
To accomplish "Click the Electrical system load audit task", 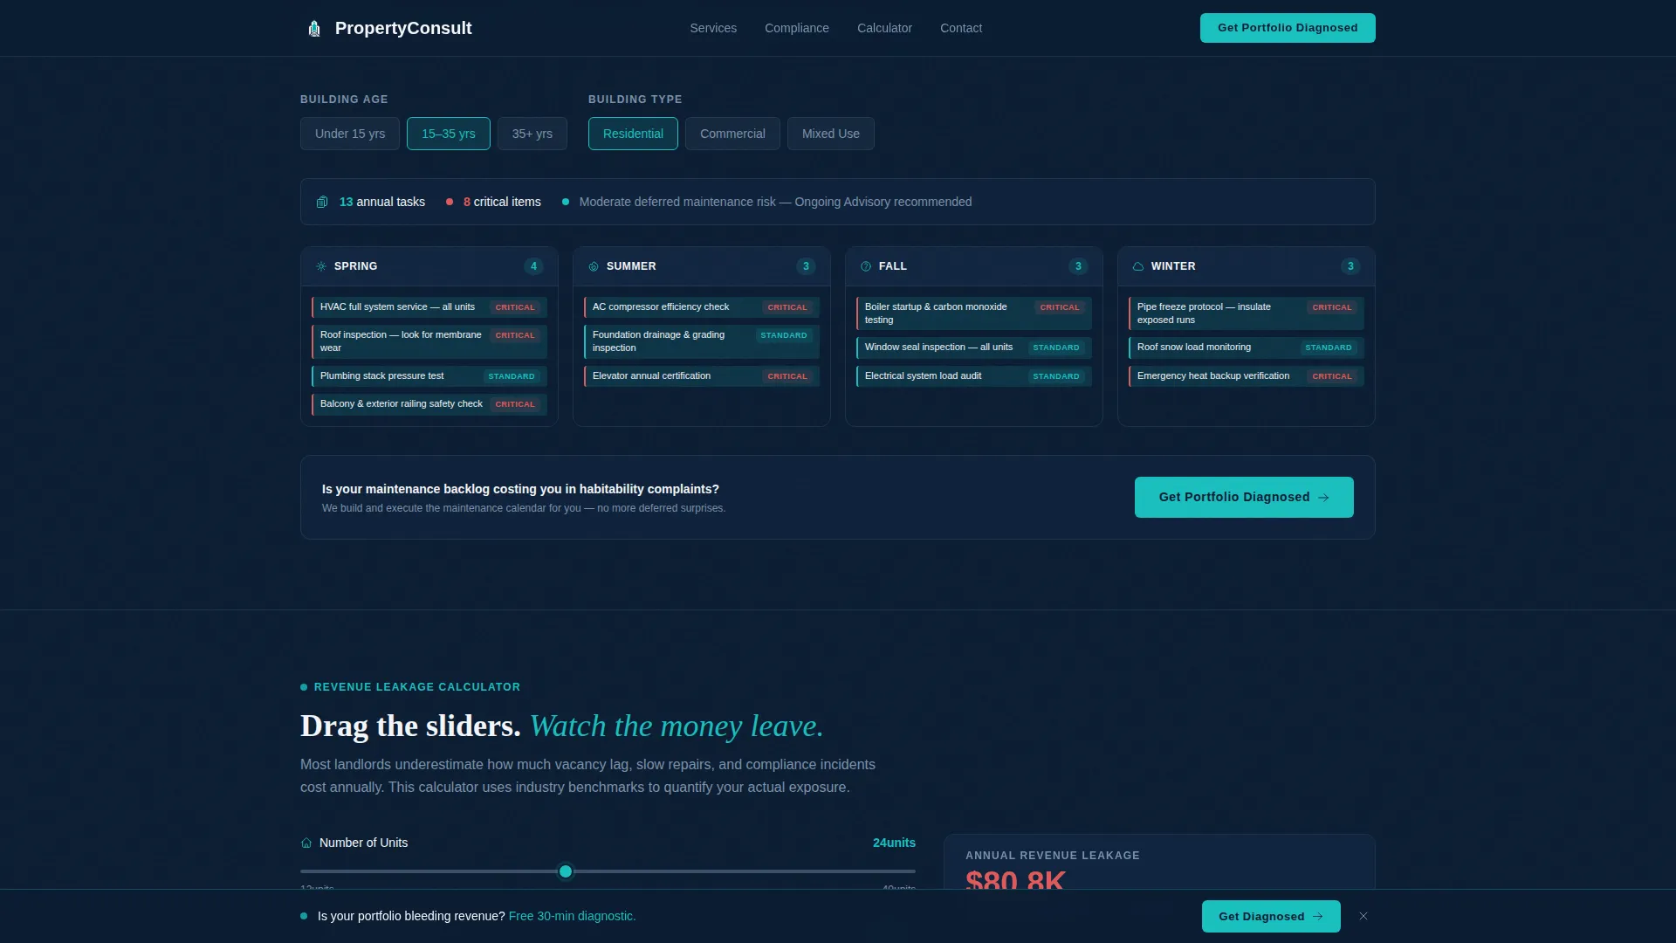I will pos(974,376).
